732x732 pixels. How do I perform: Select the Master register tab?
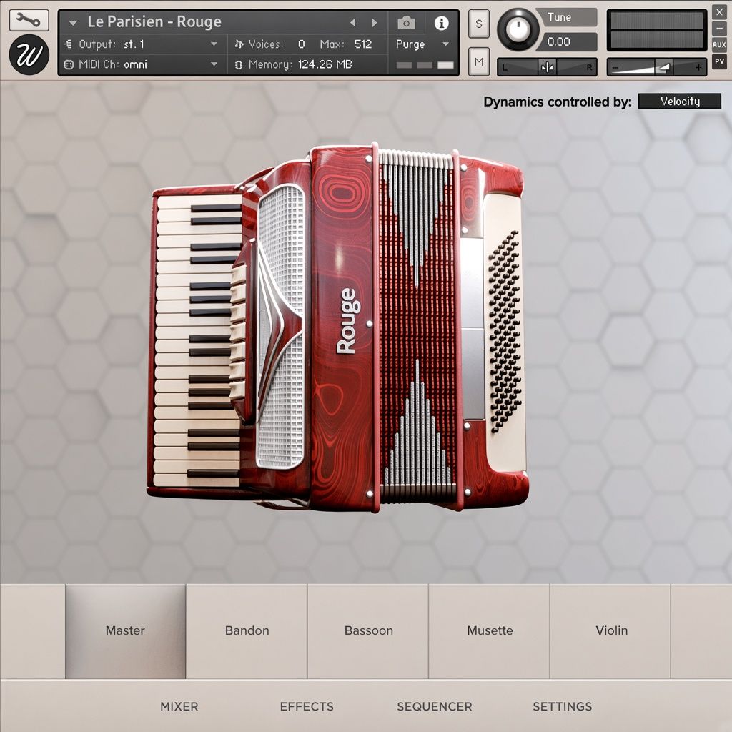(x=125, y=630)
